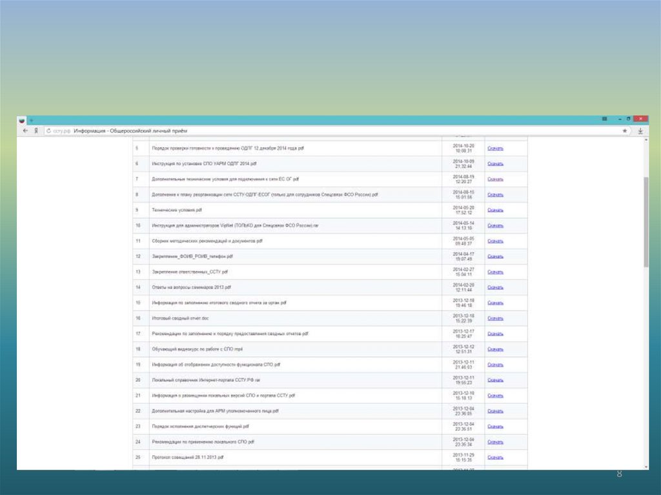This screenshot has width=661, height=495.
Task: Click the browser back arrow
Action: click(25, 130)
